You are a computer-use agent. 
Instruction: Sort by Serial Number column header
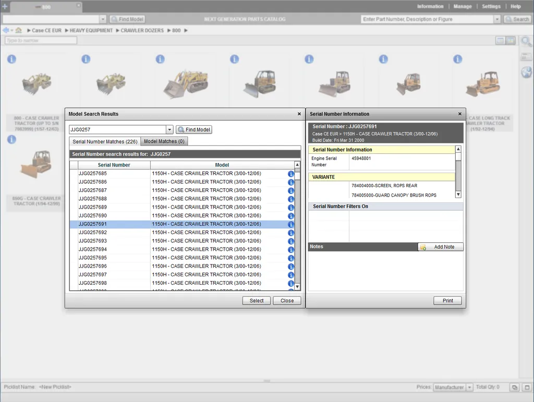(x=114, y=165)
